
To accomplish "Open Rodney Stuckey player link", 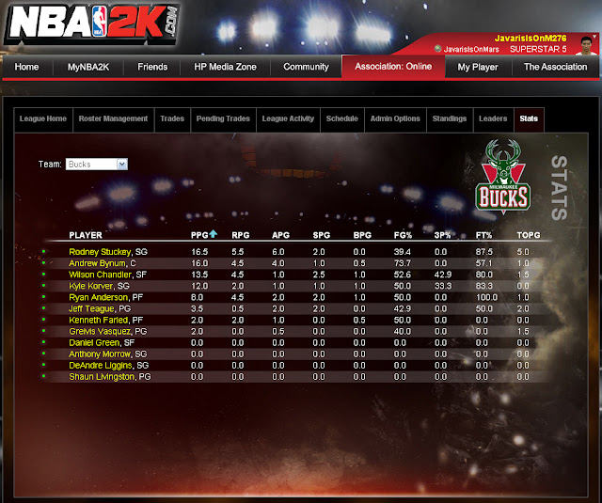I will [100, 252].
